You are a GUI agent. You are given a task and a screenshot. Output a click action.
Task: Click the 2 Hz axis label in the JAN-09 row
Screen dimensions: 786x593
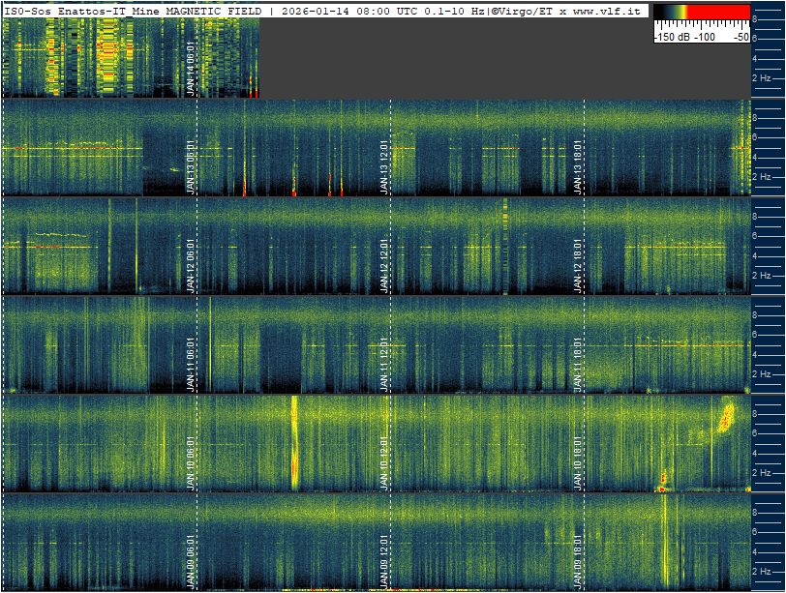click(761, 572)
